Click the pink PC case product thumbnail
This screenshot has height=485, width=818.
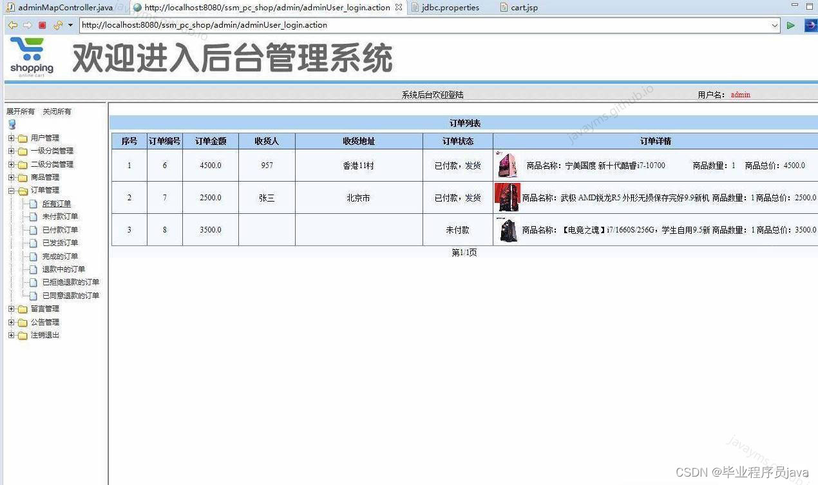tap(506, 165)
